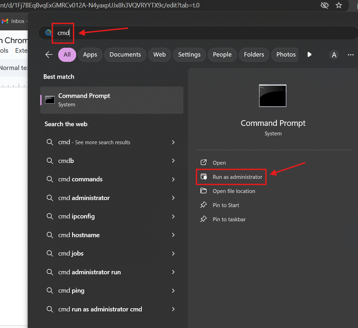The image size is (358, 328).
Task: Switch to the Apps filter
Action: 90,55
